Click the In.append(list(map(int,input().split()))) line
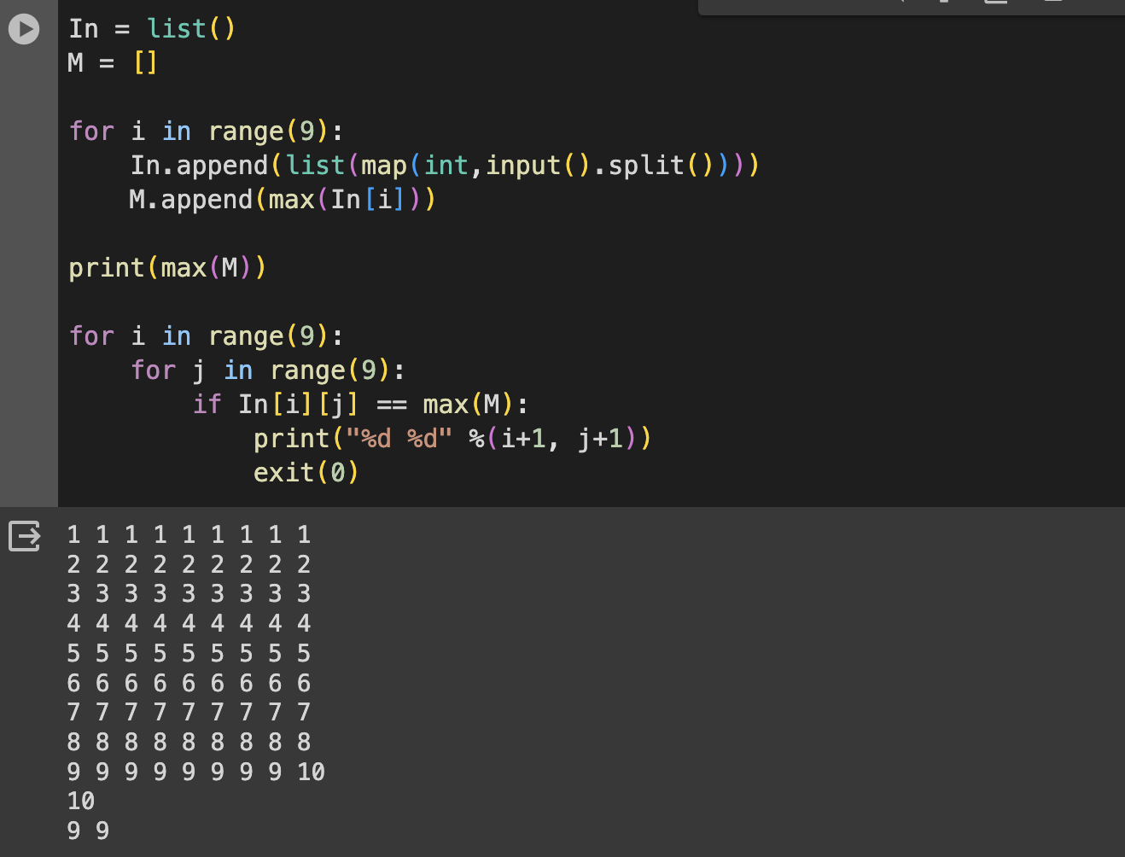The image size is (1125, 857). [x=445, y=166]
